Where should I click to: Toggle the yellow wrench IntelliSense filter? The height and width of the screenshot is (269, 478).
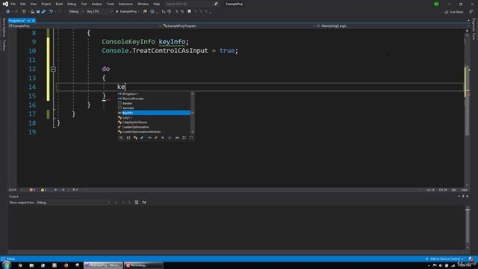(156, 137)
